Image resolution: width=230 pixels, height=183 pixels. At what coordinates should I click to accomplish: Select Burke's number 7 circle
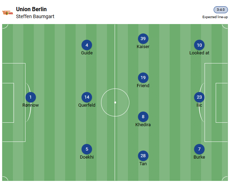pyautogui.click(x=199, y=149)
